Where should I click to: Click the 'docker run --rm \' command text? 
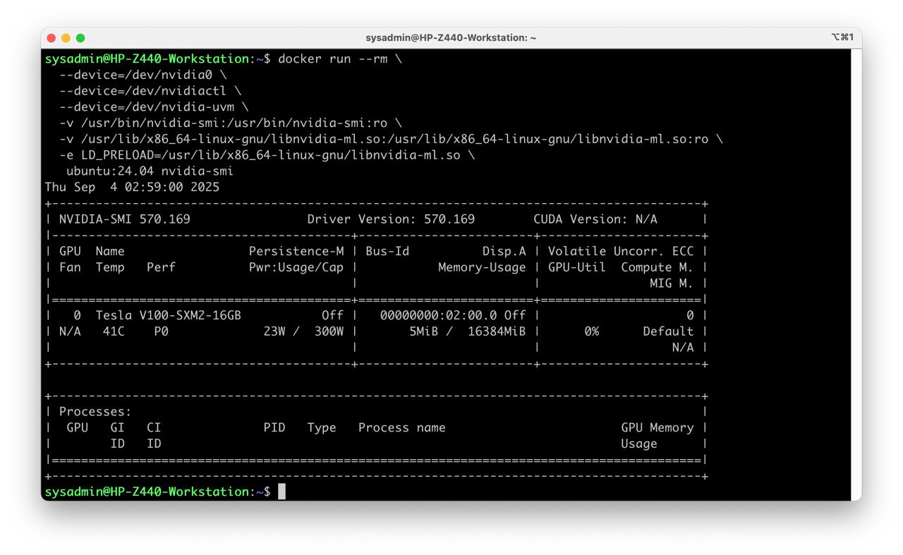coord(340,59)
